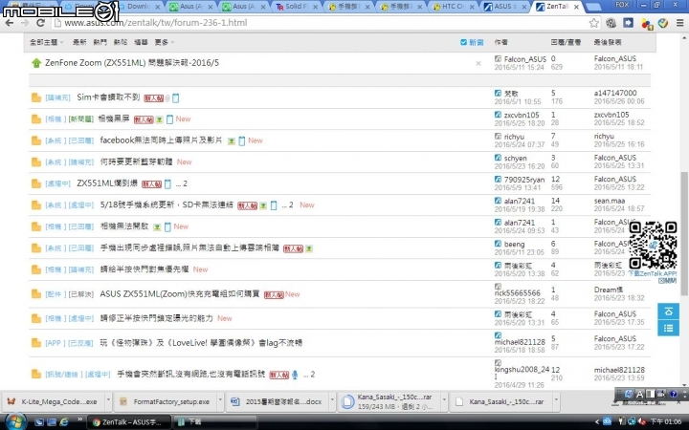This screenshot has width=689, height=430.
Task: Open the LoveLive lag不流暢 thread
Action: (201, 343)
